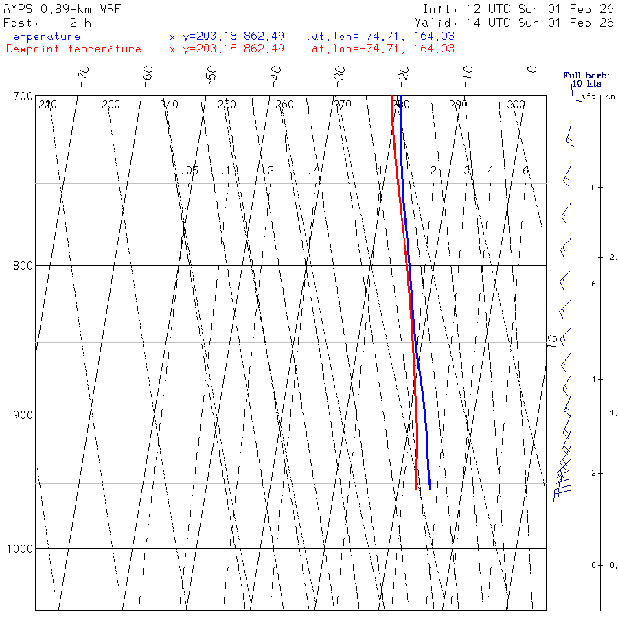Click the '270' potential temperature label
618x618 pixels.
tap(342, 105)
